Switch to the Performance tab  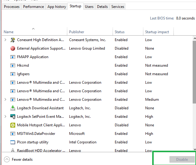(x=33, y=6)
